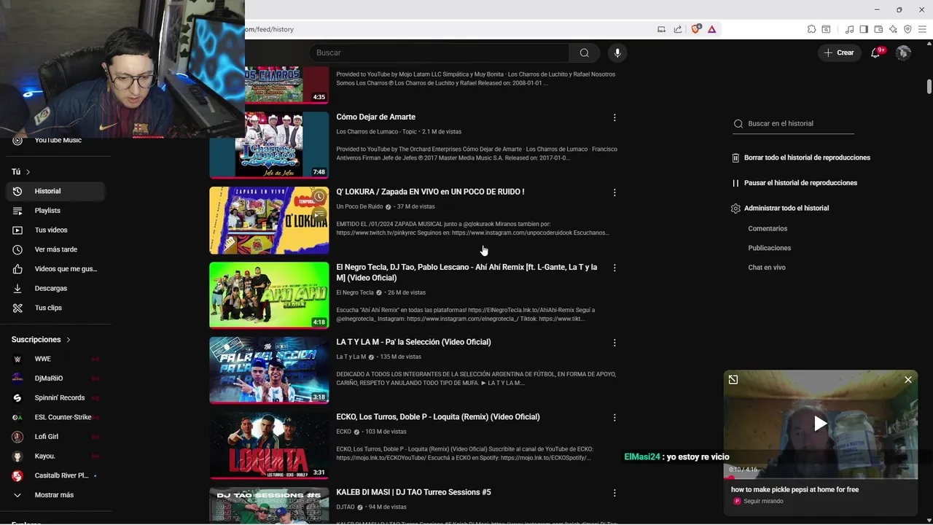
Task: Open Q' LOKURA Zapada video thumbnail
Action: pyautogui.click(x=269, y=220)
